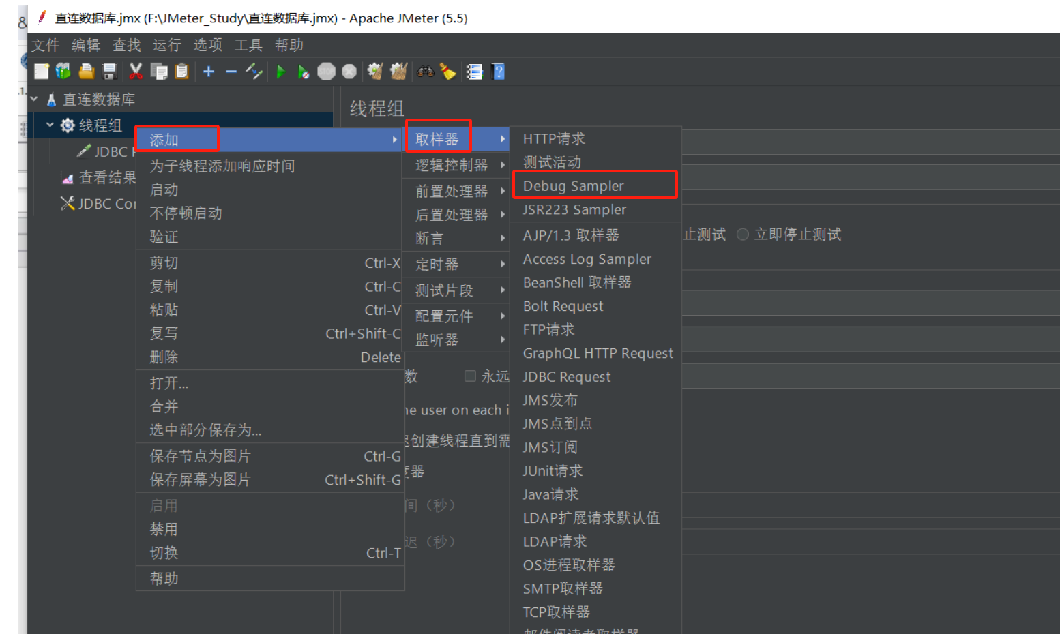Expand submenu arrow on 添加 entry
1060x634 pixels.
click(x=395, y=140)
